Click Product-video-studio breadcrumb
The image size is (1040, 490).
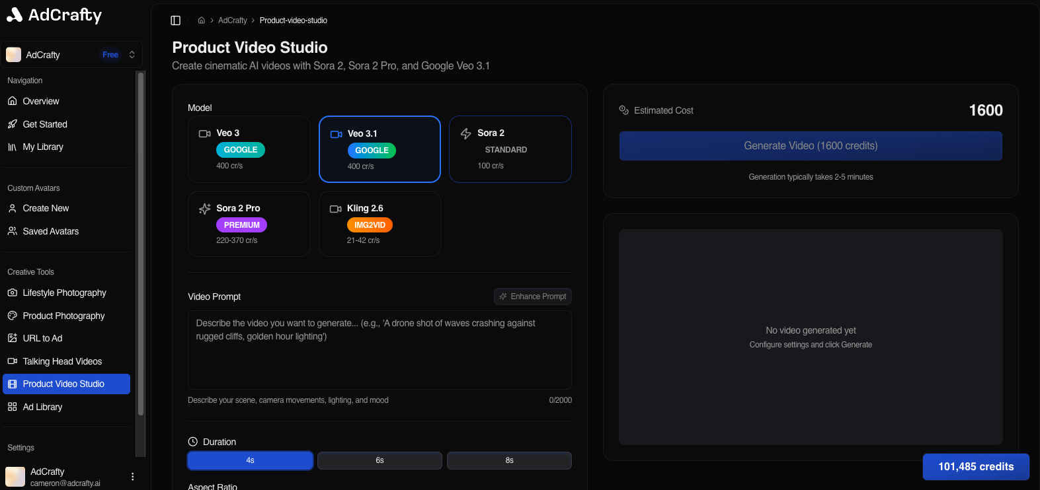(x=294, y=20)
